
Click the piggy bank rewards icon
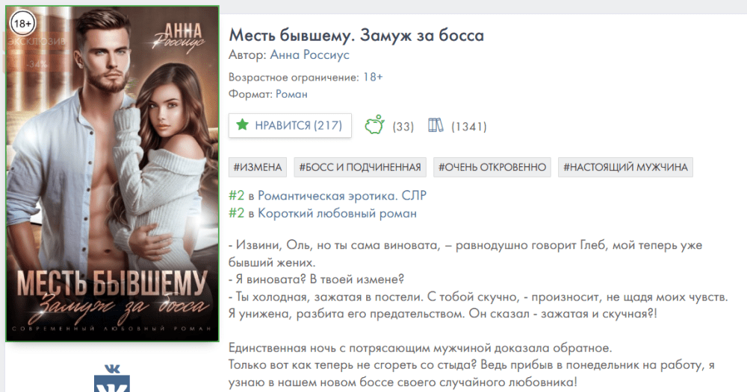pyautogui.click(x=375, y=124)
